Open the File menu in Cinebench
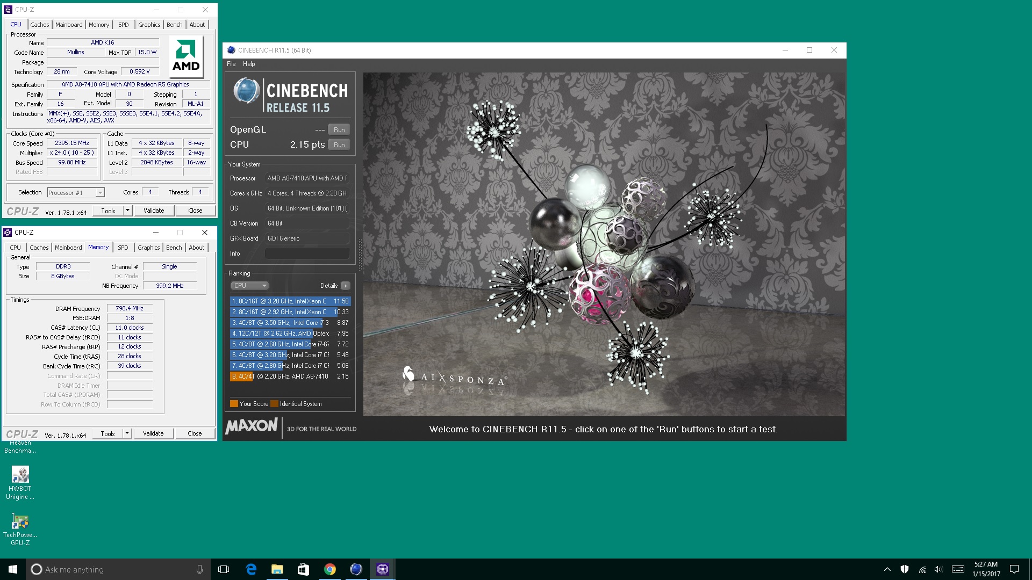The height and width of the screenshot is (580, 1032). point(231,64)
